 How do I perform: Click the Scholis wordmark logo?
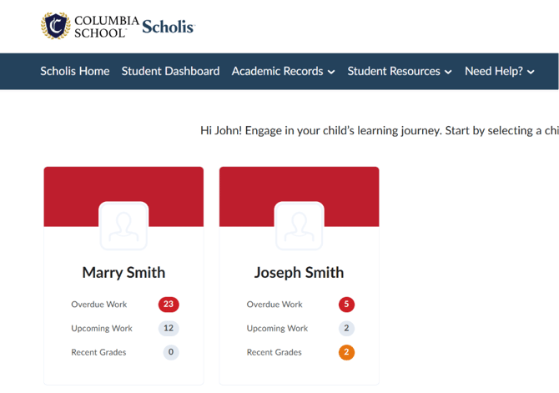(169, 27)
